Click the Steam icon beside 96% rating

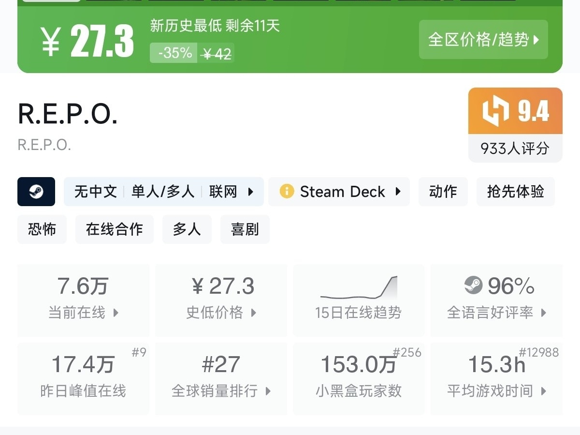(473, 285)
